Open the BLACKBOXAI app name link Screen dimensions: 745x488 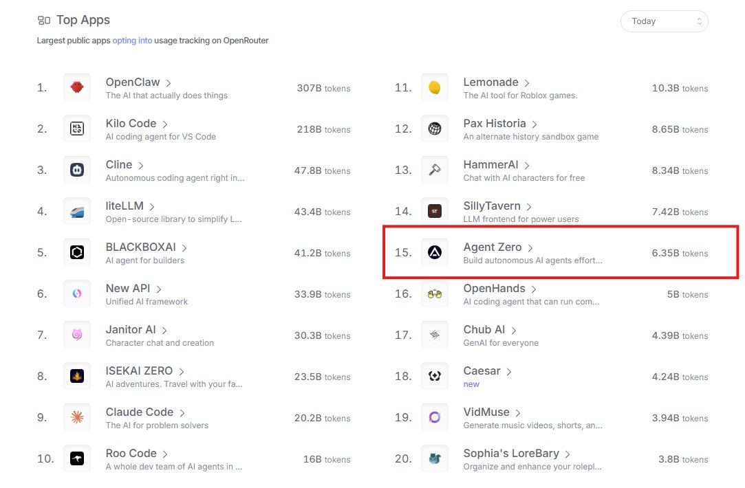pos(140,247)
